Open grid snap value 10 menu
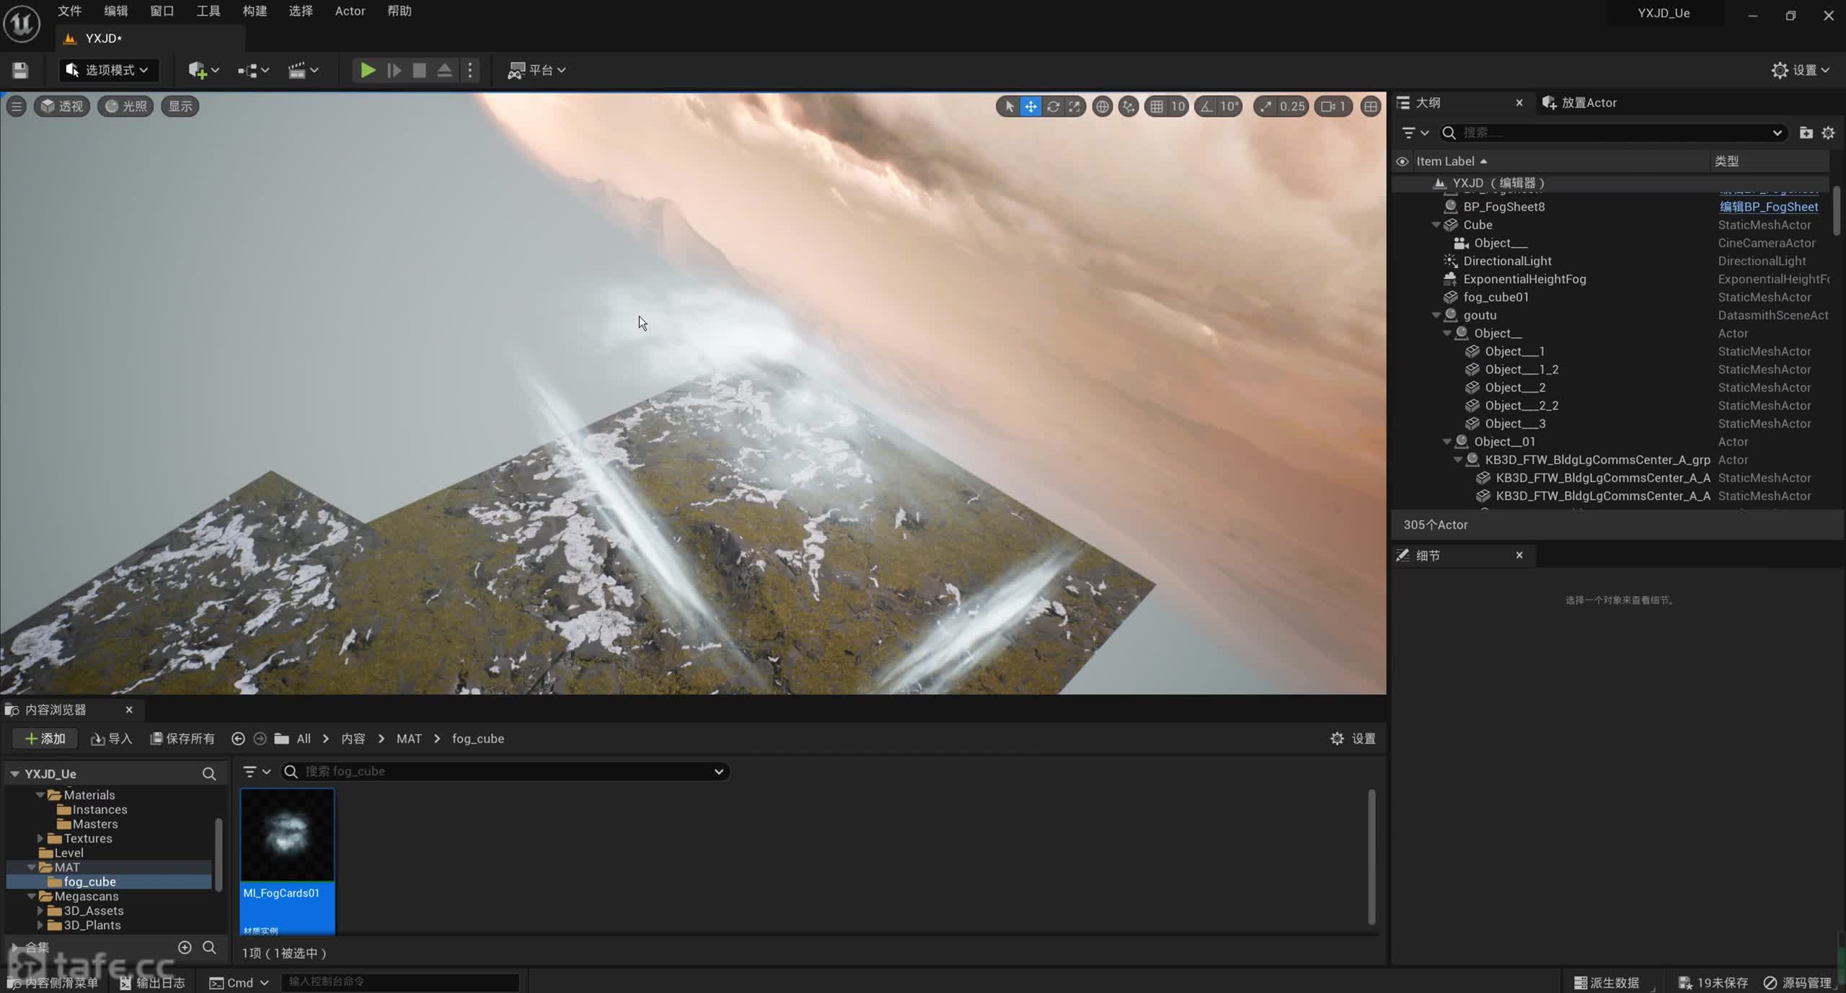 pos(1178,107)
